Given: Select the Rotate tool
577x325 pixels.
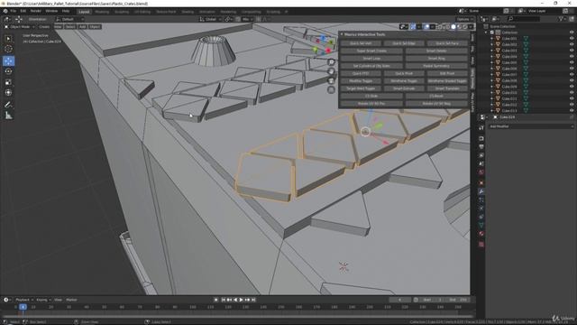Looking at the screenshot, I should [8, 71].
